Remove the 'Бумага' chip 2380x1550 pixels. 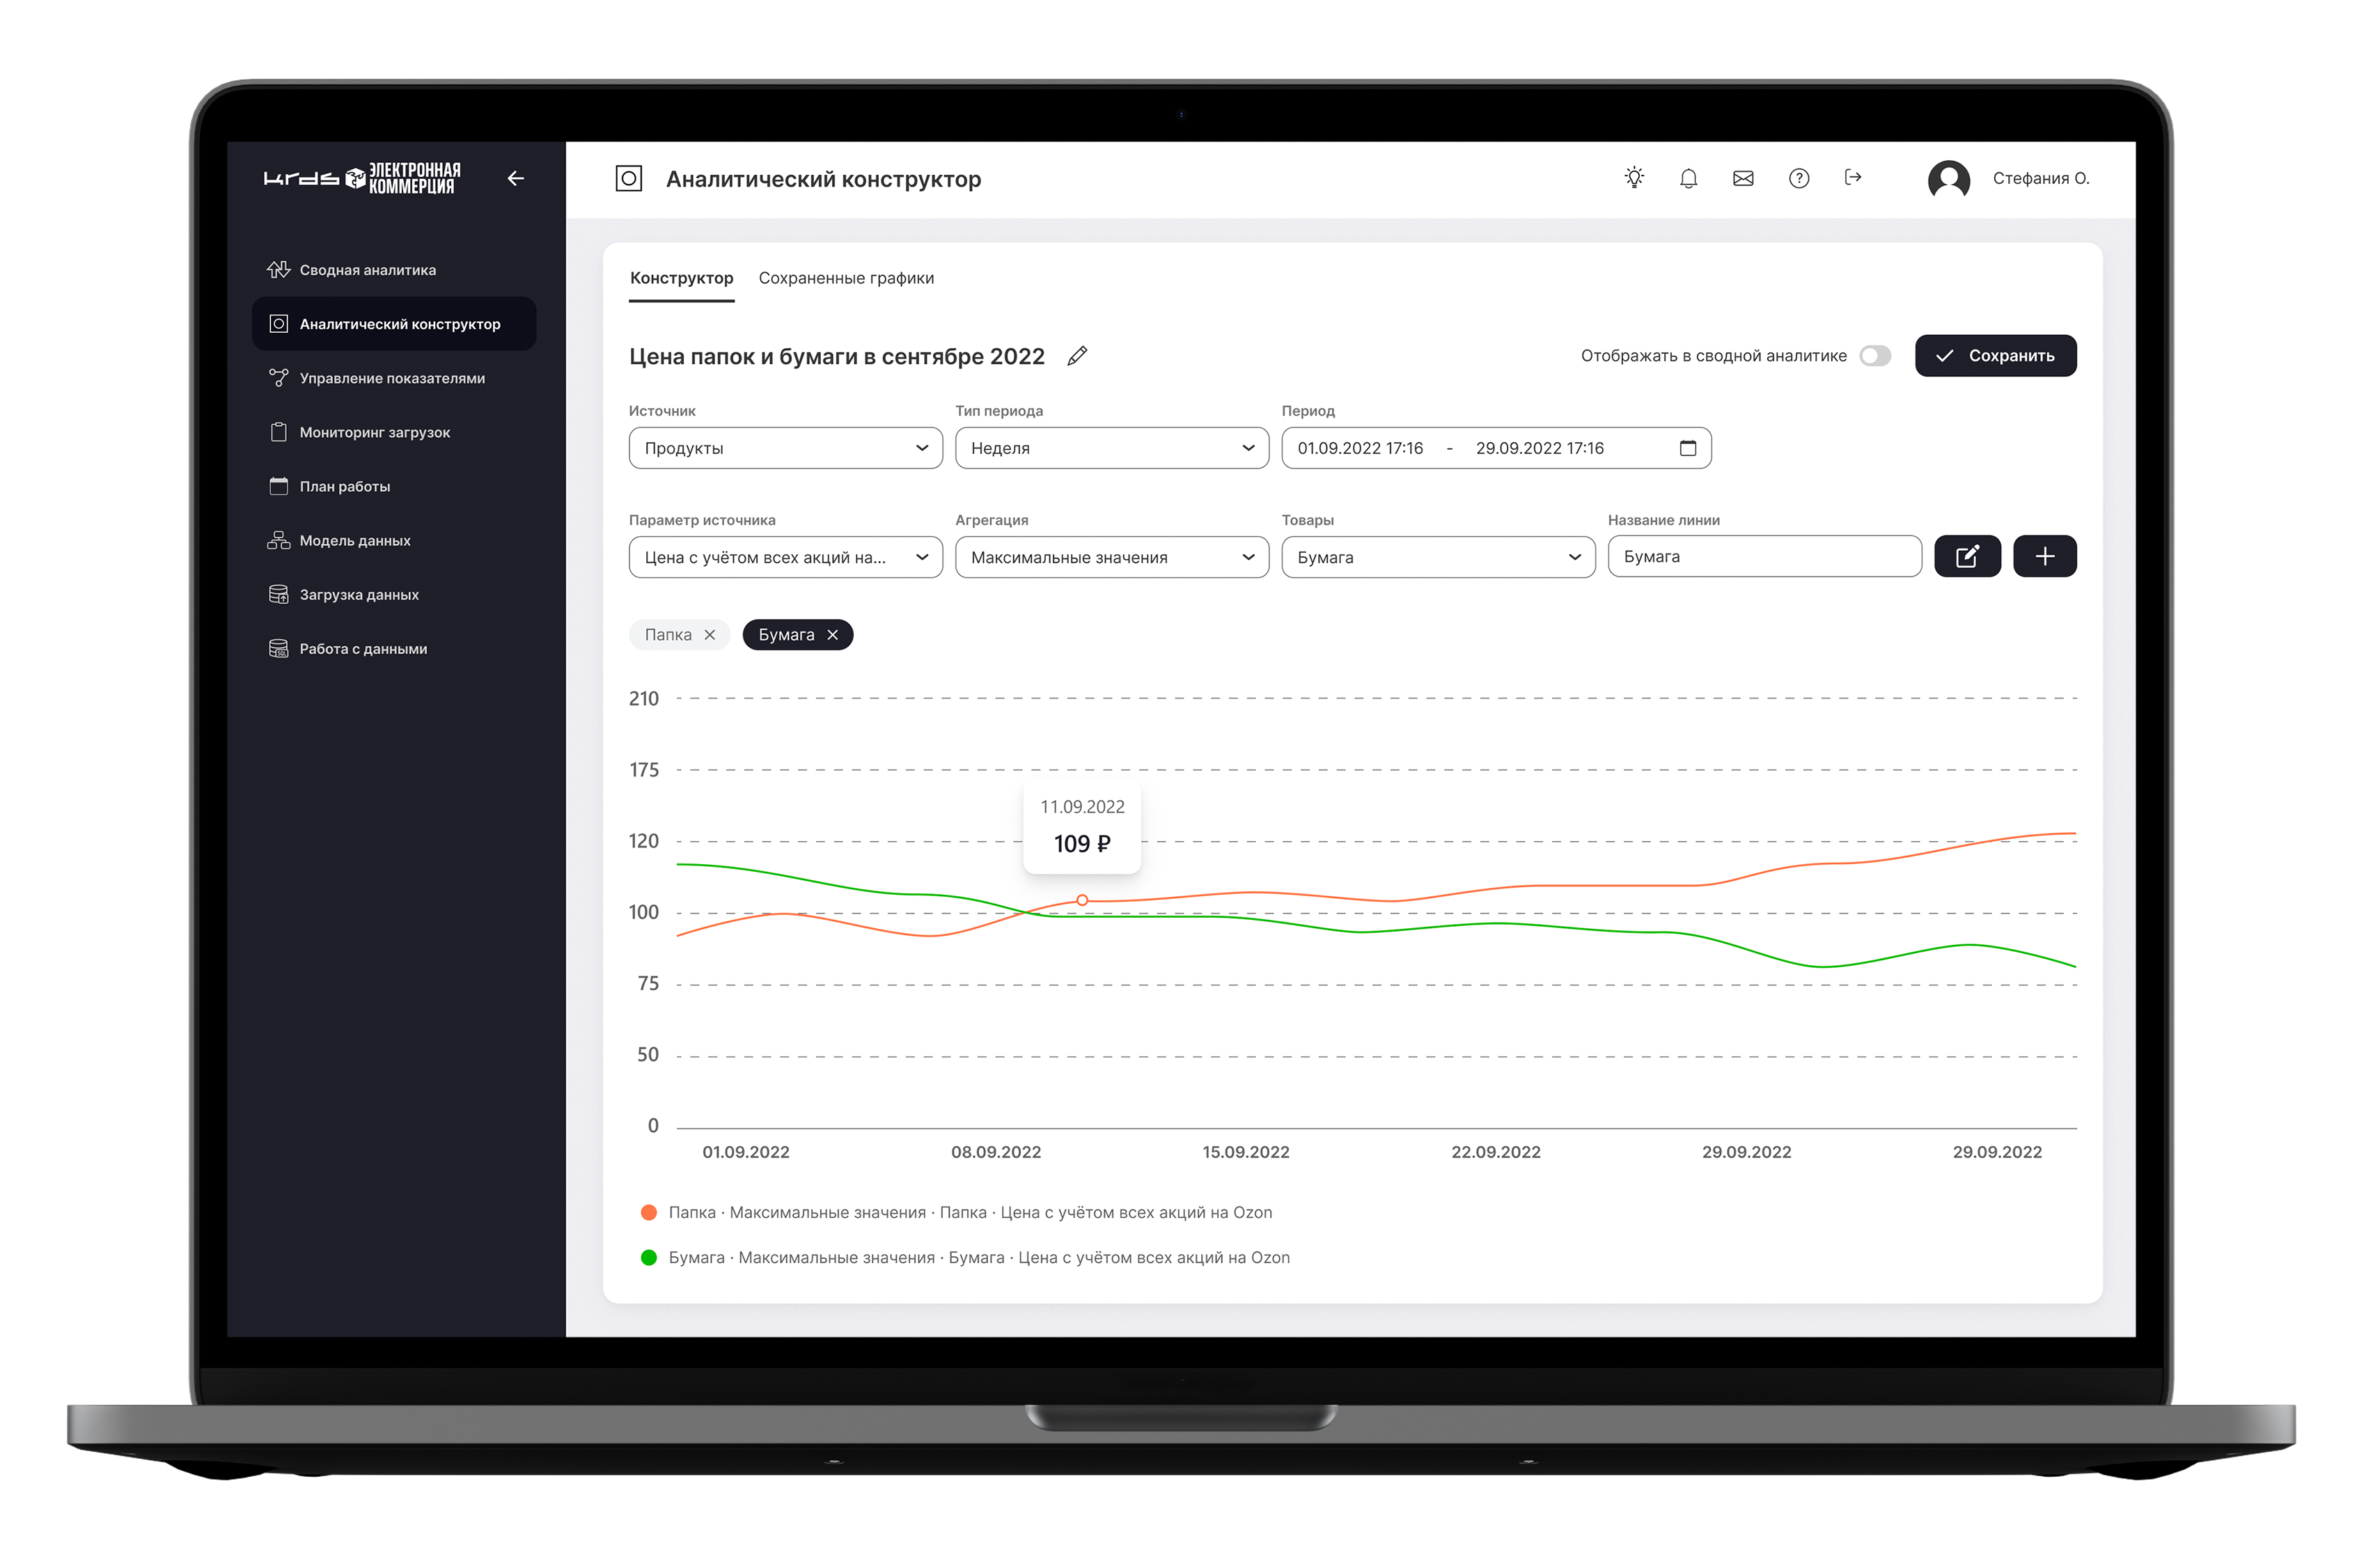(x=832, y=635)
